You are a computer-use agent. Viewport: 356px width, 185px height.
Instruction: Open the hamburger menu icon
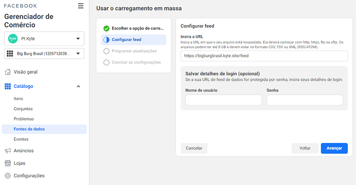click(x=81, y=6)
